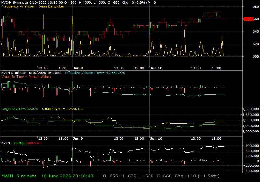Click the 400,000 BuyUp axis value
Image resolution: width=260 pixels, height=182 pixels.
pos(252,151)
